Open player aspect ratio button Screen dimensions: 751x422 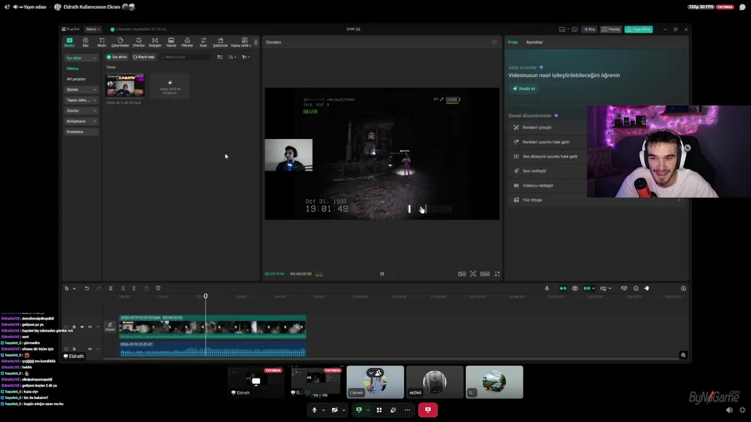[485, 274]
